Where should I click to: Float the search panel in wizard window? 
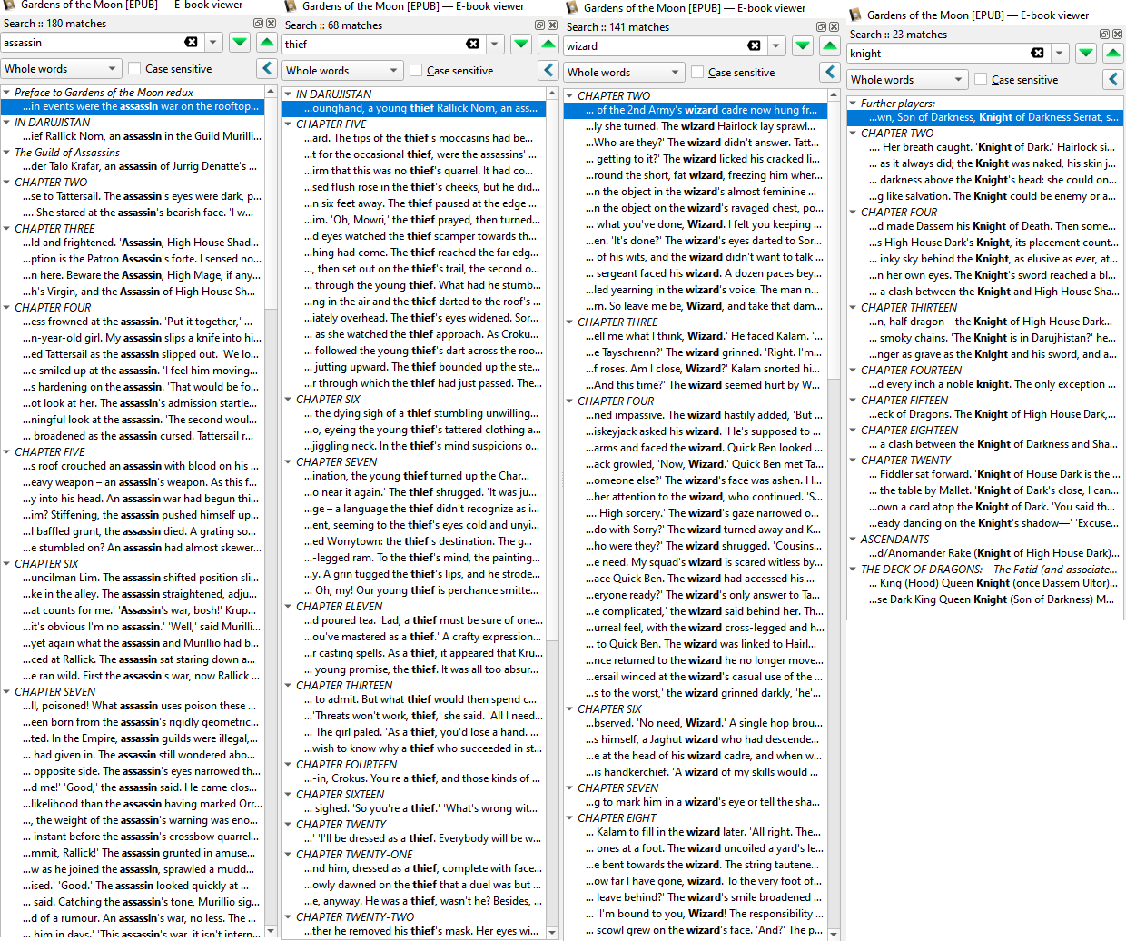coord(821,27)
